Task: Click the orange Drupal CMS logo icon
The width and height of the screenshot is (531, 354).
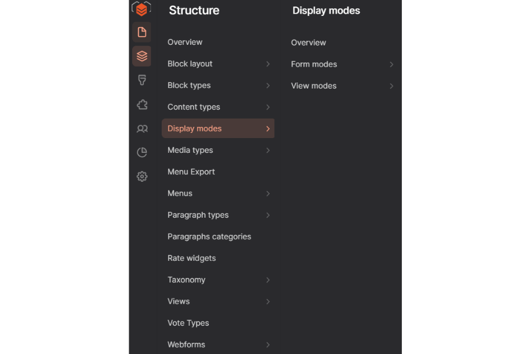Action: click(x=142, y=8)
